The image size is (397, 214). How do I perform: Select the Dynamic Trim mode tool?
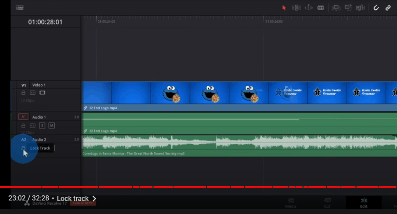click(308, 8)
